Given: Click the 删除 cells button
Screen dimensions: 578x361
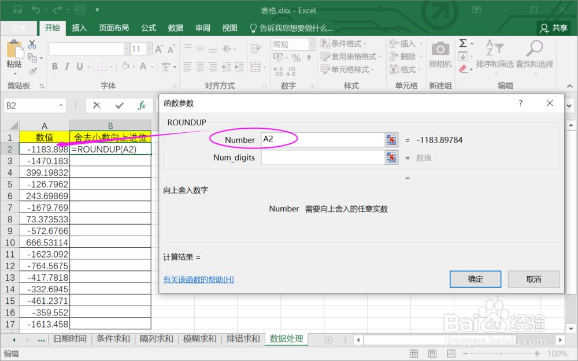Looking at the screenshot, I should pyautogui.click(x=406, y=57).
